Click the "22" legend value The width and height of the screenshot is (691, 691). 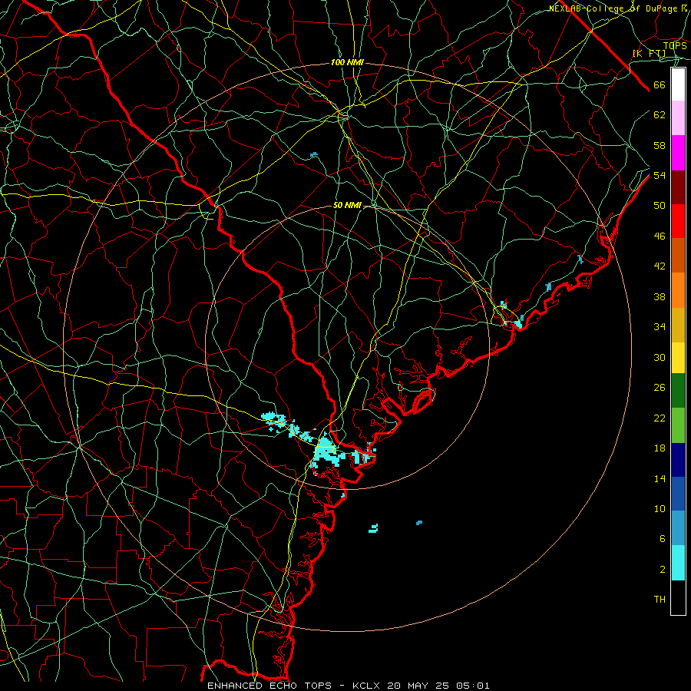coord(660,418)
